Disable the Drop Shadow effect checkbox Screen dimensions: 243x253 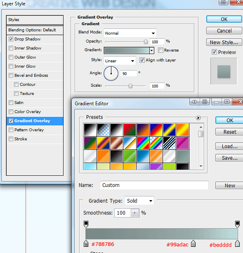[x=11, y=39]
